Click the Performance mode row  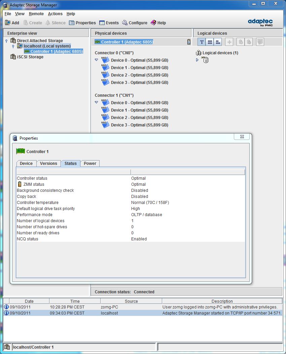131,215
